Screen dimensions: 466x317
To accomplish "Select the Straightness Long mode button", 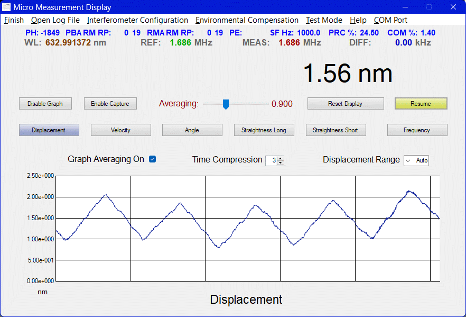I will click(264, 130).
